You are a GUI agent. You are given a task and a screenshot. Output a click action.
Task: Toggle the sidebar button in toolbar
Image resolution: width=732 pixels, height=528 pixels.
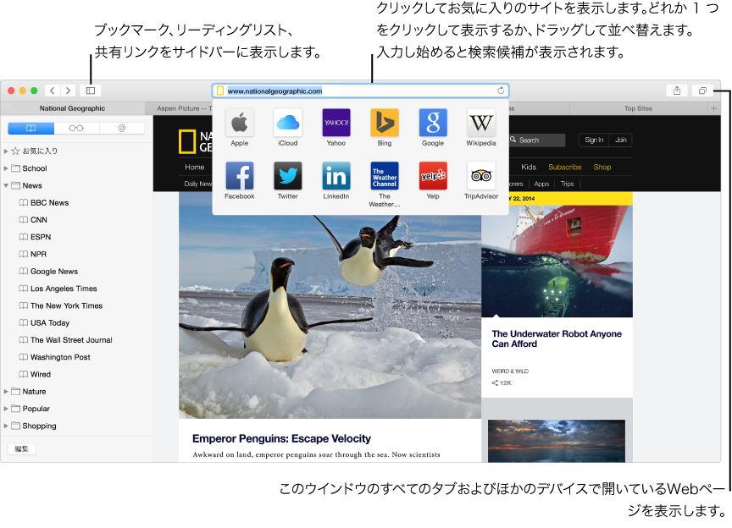pyautogui.click(x=91, y=91)
